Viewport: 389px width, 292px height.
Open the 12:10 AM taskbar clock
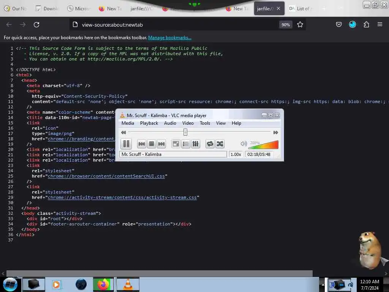[370, 284]
